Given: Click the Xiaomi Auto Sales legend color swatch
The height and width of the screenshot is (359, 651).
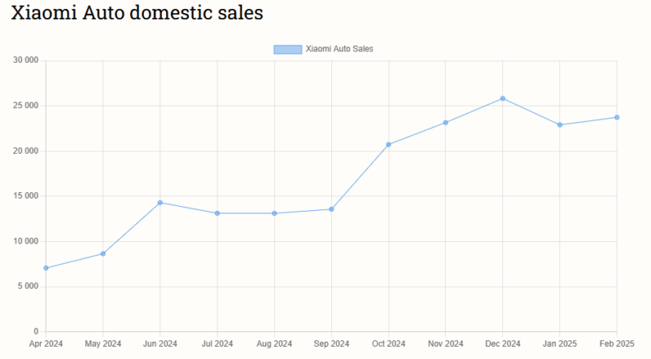Looking at the screenshot, I should click(x=287, y=49).
